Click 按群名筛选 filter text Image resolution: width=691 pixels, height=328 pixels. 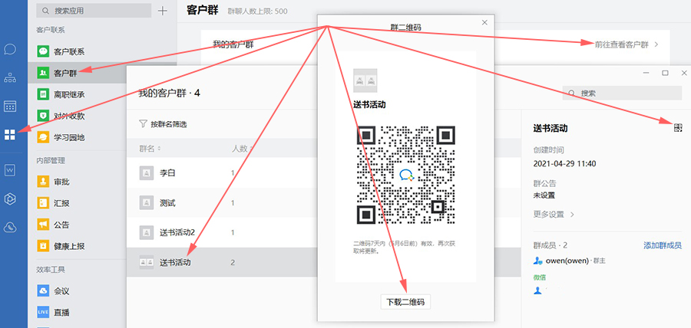point(169,124)
